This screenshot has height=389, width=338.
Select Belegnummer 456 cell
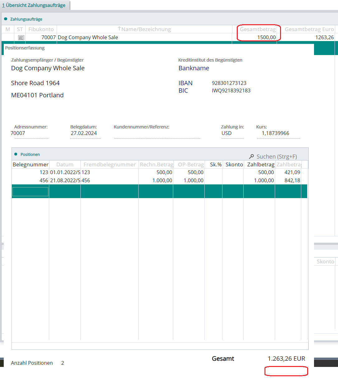[31, 180]
